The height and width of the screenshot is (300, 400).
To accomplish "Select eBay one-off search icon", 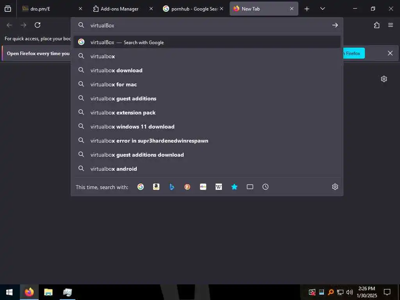I will pyautogui.click(x=203, y=187).
